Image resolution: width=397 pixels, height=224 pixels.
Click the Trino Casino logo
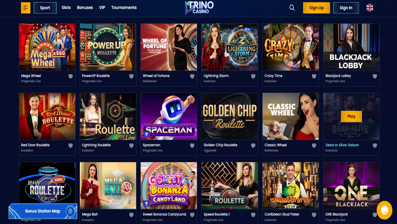pos(199,7)
